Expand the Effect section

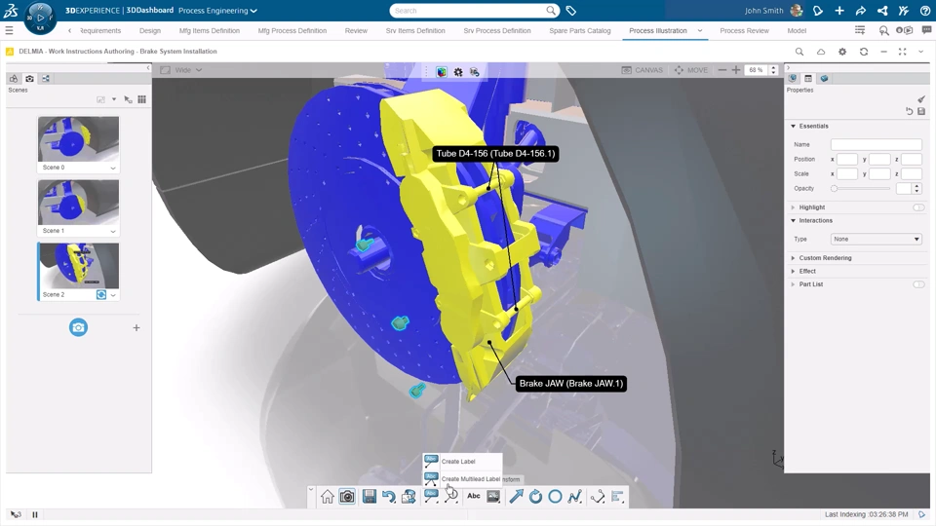[x=794, y=272]
